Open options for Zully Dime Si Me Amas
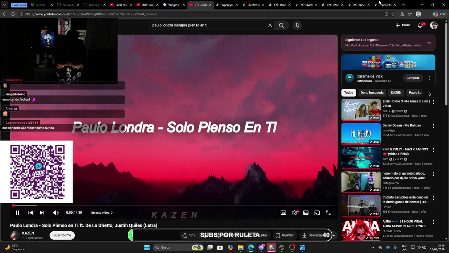449x253 pixels. pyautogui.click(x=434, y=102)
